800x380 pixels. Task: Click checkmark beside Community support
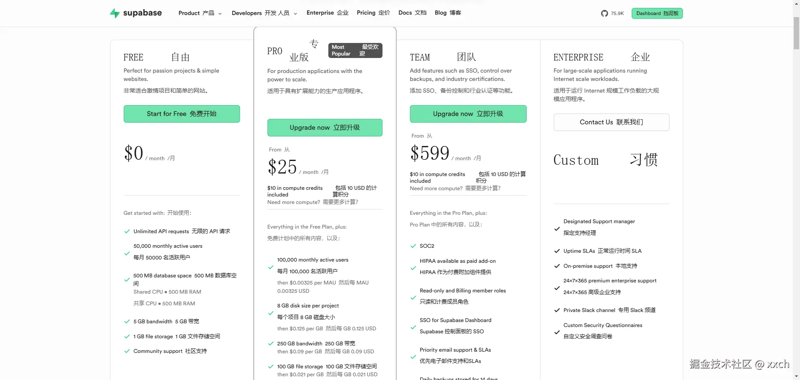[x=127, y=351]
